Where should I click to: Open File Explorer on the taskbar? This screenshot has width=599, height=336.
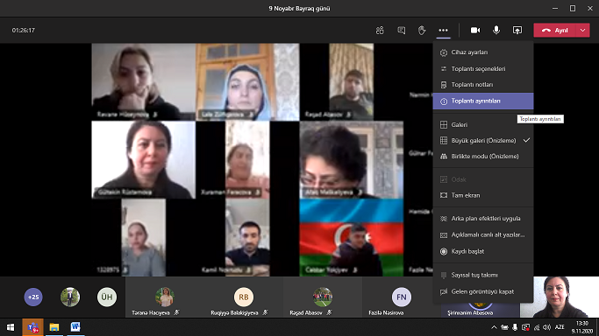coord(54,327)
